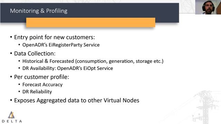Viewport: 221px width, 124px height.
Task: Click the bullet marker before Exposes Aggregated data
Action: pyautogui.click(x=11, y=100)
